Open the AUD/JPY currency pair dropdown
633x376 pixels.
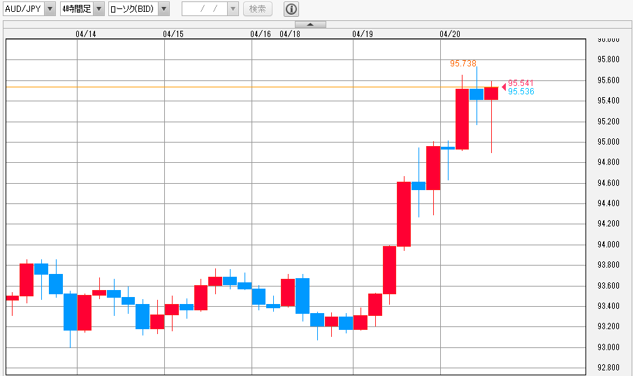click(x=29, y=9)
